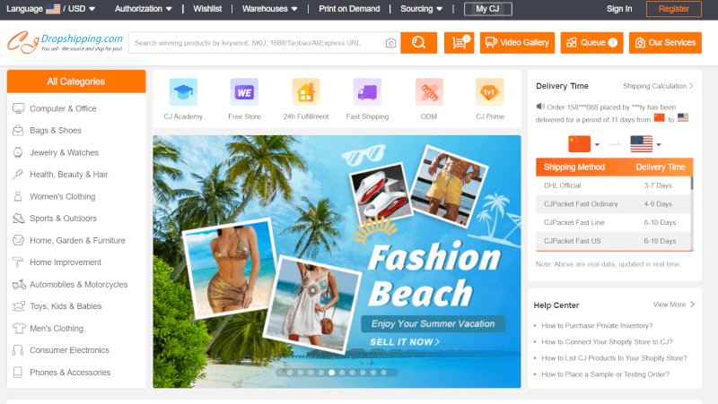Viewport: 718px width, 404px height.
Task: Click the camera image-search icon
Action: [390, 43]
